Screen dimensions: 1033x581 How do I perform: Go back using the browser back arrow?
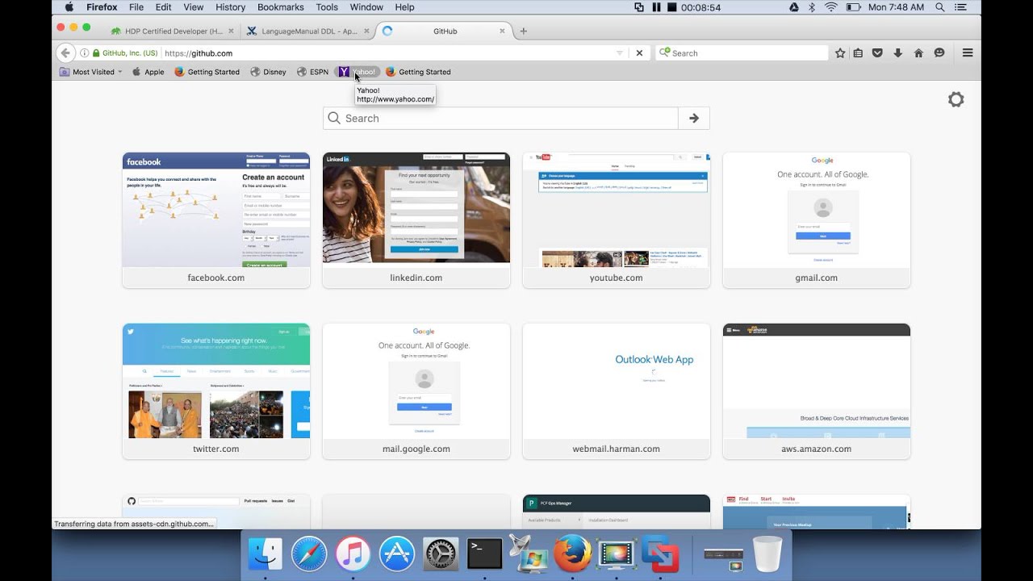[65, 53]
